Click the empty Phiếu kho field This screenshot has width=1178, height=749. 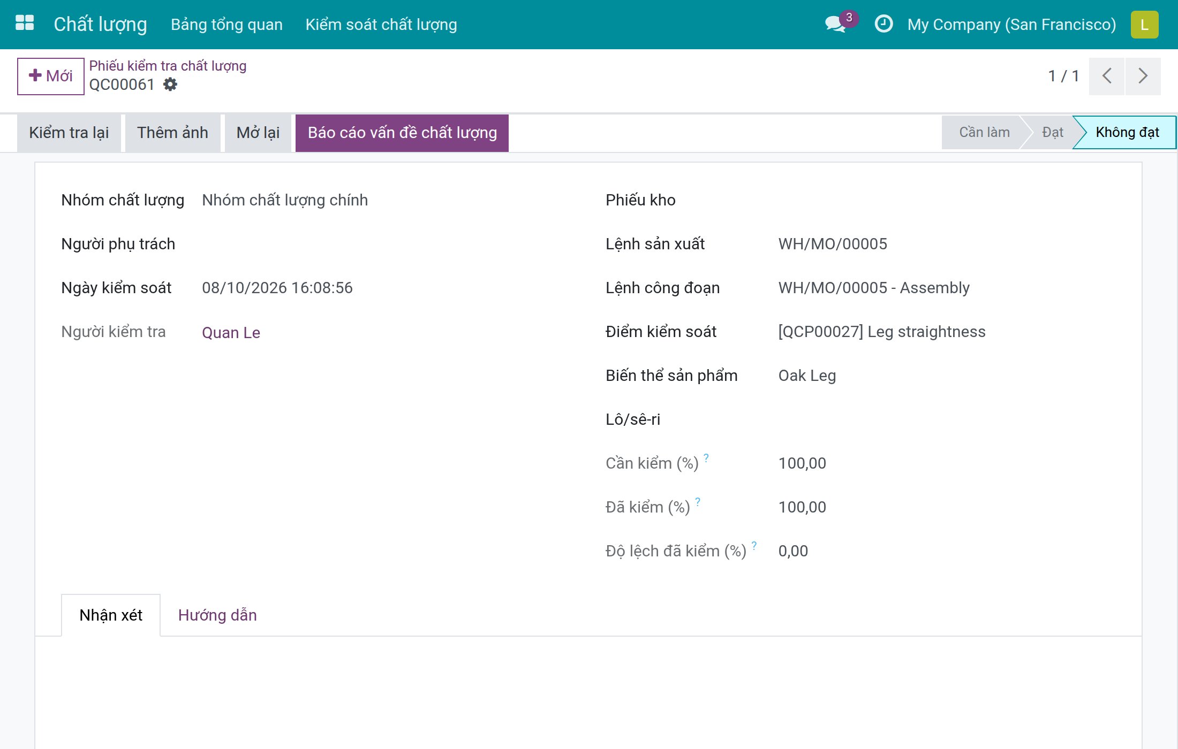pyautogui.click(x=947, y=200)
